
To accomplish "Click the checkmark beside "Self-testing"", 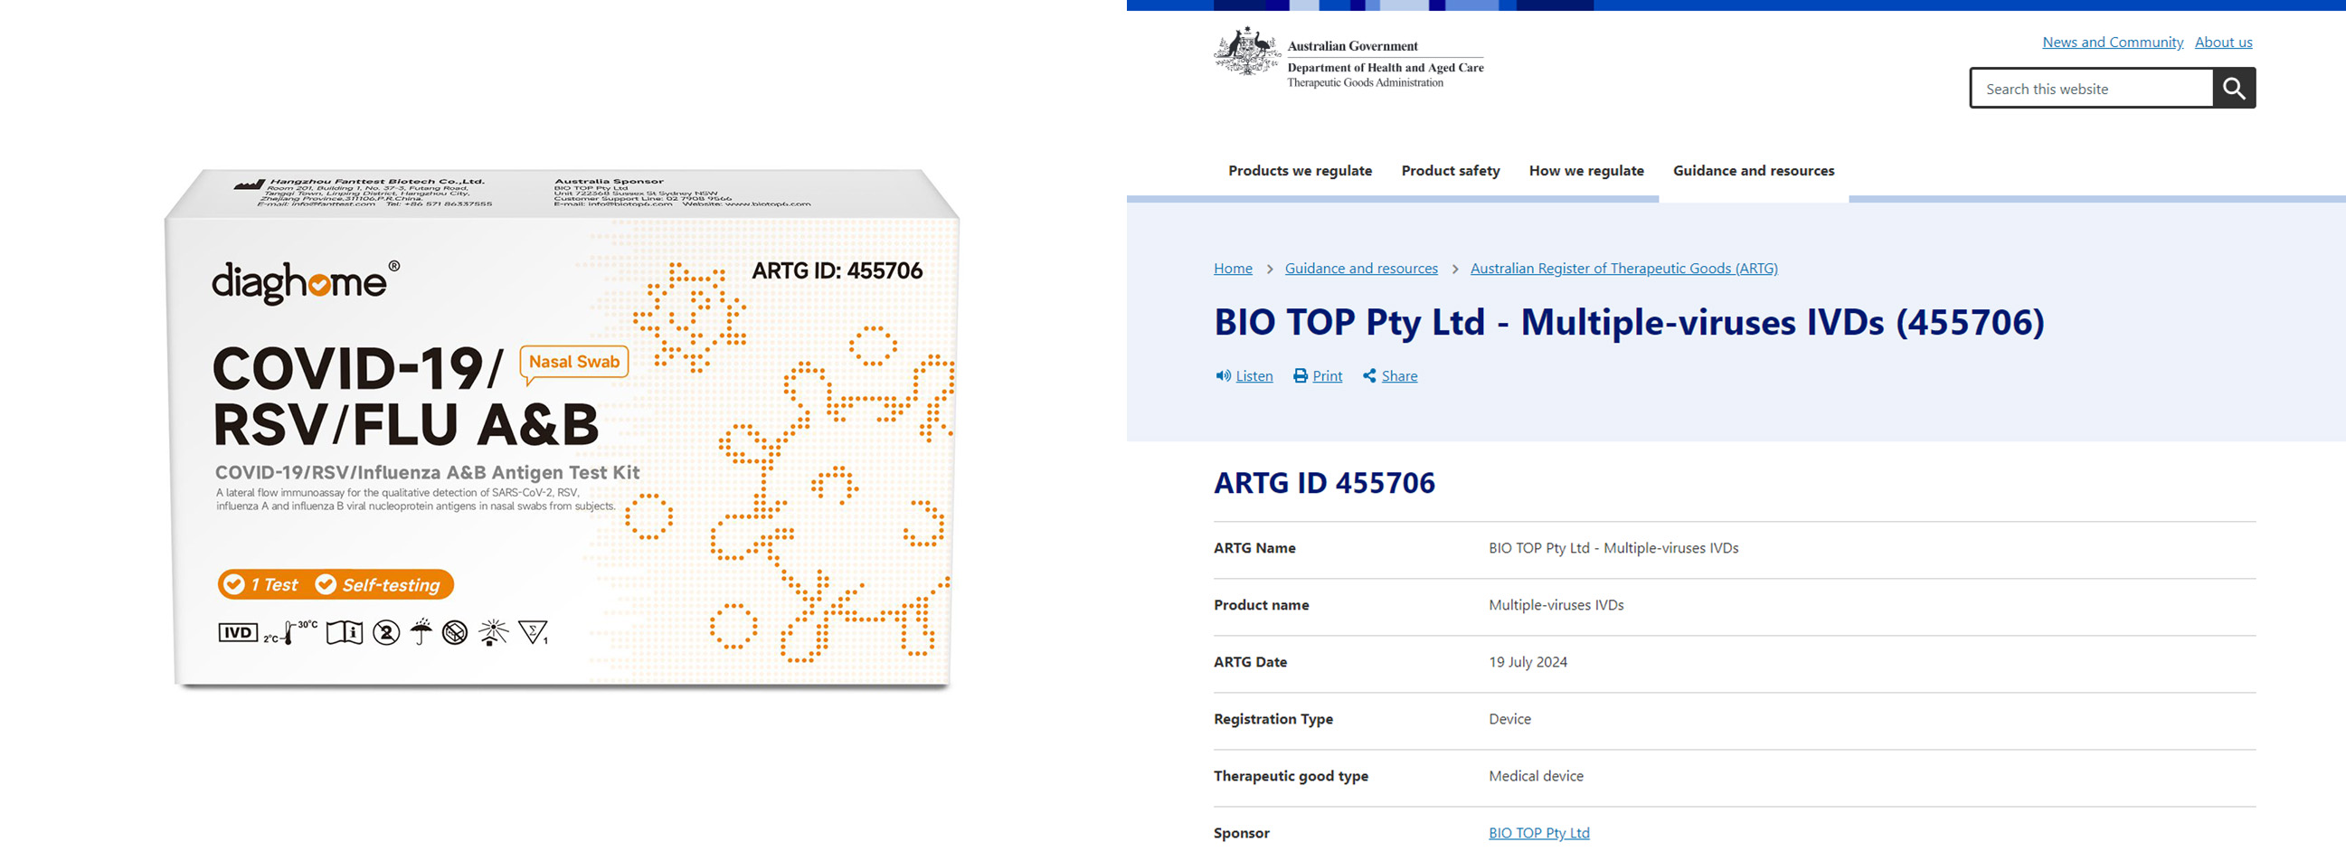I will coord(325,584).
